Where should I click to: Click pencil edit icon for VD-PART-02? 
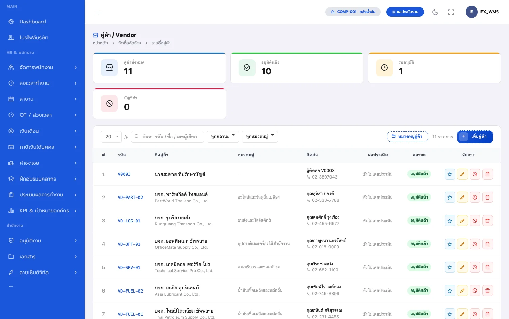462,197
